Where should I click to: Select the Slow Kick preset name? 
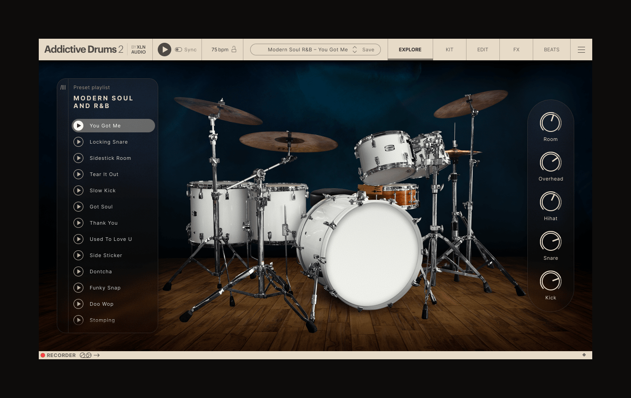click(x=103, y=190)
